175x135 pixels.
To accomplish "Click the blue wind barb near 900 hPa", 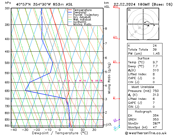I will click(116, 127).
